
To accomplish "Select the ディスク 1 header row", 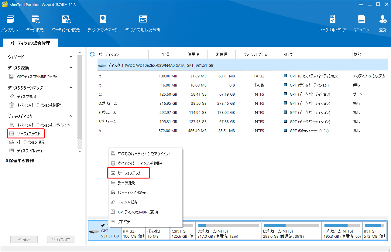I will point(243,65).
